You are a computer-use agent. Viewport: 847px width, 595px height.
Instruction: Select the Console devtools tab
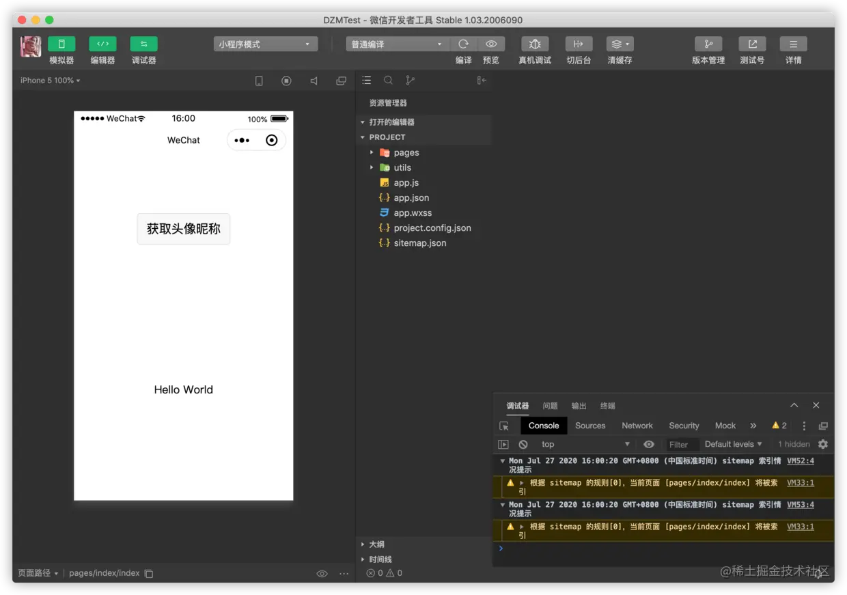point(544,426)
